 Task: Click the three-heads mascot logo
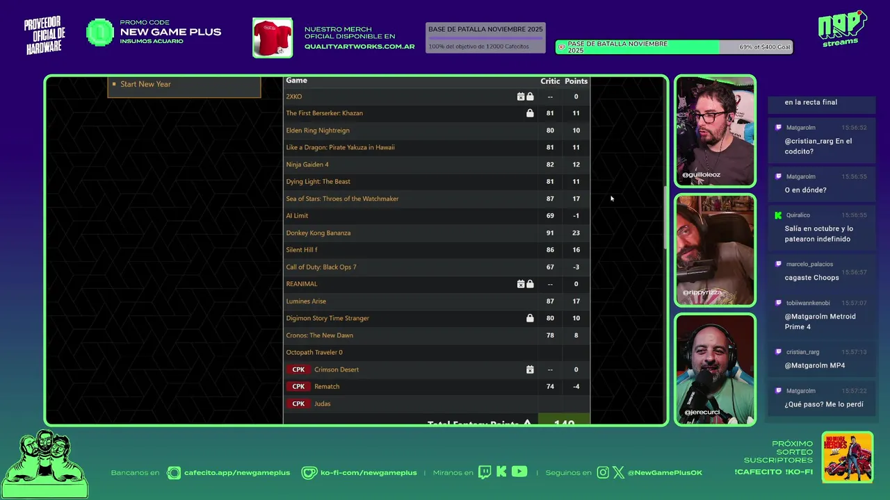(x=44, y=464)
